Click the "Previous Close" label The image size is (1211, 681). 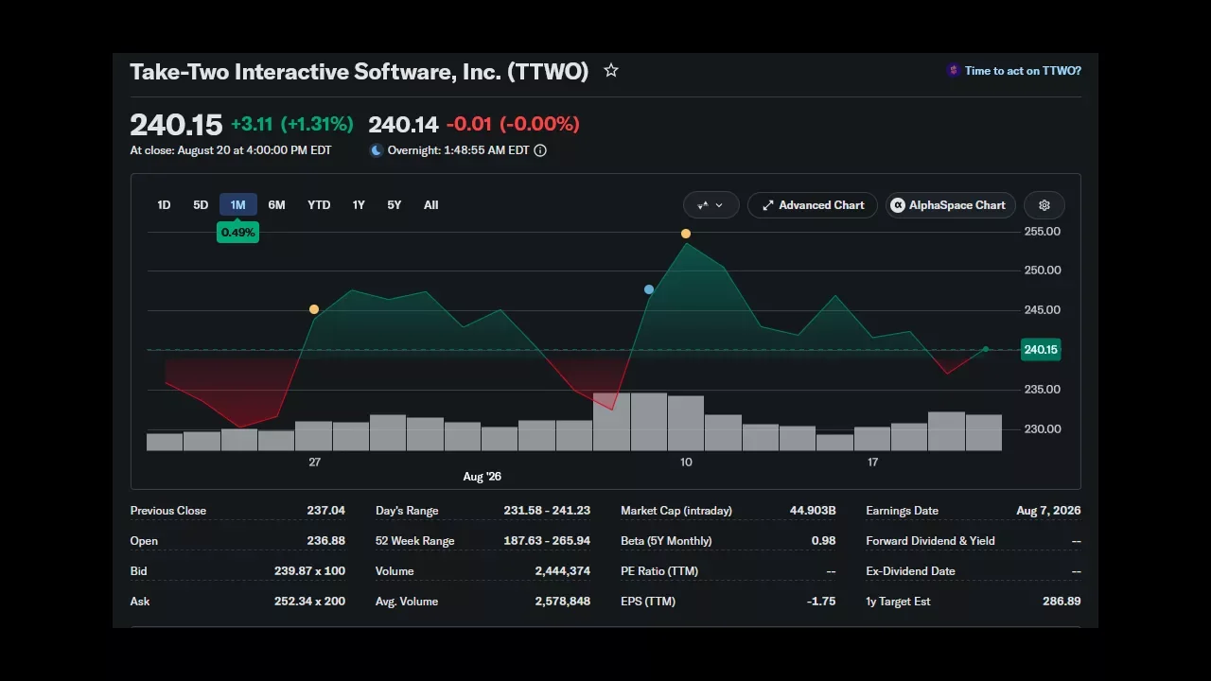[167, 511]
